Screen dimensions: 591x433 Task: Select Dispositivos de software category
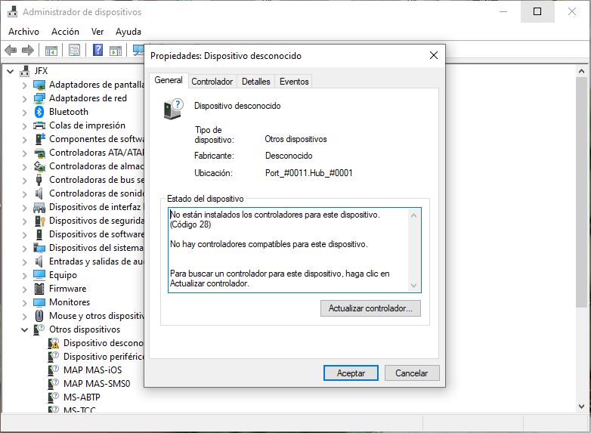[x=97, y=234]
